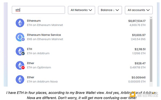Select Ether on Arbitrum Nova entry

point(80,80)
